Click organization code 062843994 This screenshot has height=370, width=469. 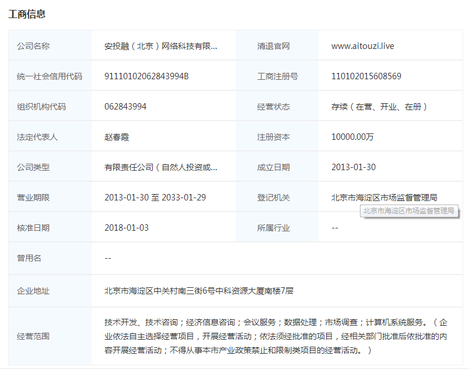(x=125, y=107)
